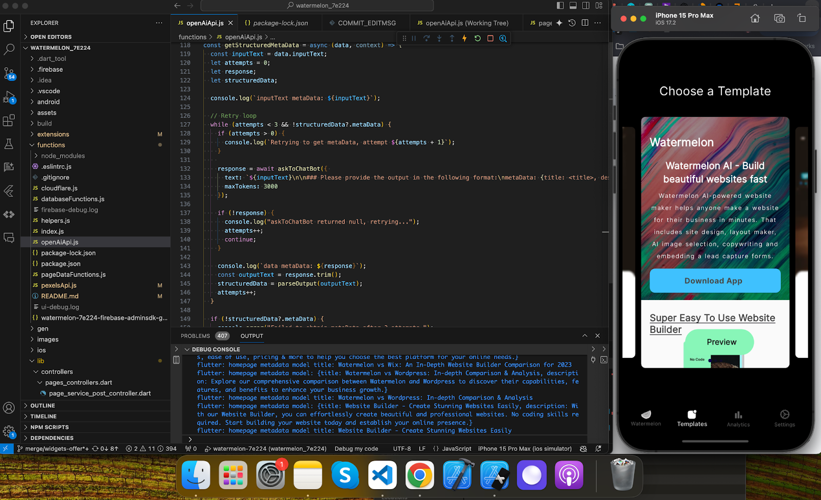Toggle the secondary side bar
821x500 pixels.
pyautogui.click(x=586, y=6)
